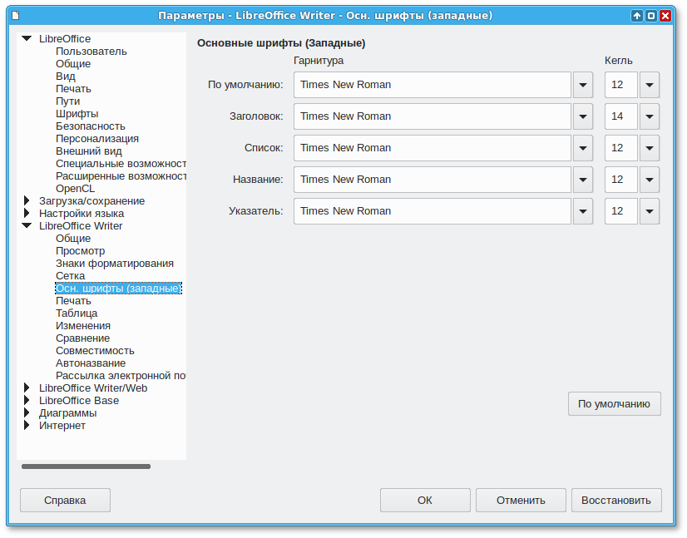Expand the Диаграммы tree node

pos(27,412)
